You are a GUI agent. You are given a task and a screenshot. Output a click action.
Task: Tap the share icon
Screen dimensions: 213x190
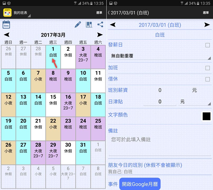(x=100, y=25)
